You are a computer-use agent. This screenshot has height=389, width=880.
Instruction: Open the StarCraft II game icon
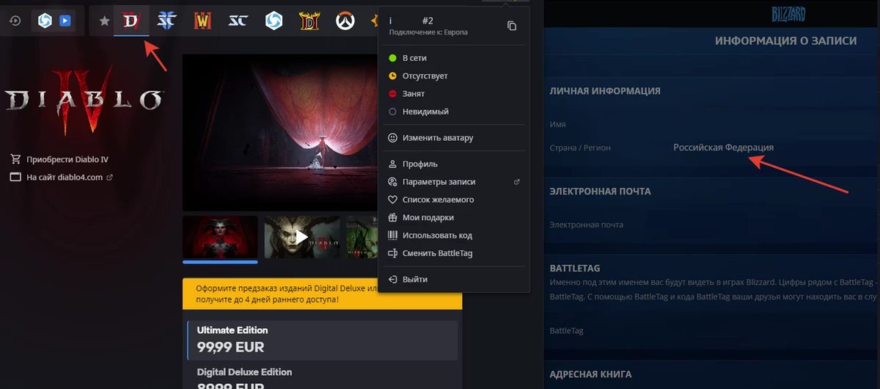click(x=166, y=21)
